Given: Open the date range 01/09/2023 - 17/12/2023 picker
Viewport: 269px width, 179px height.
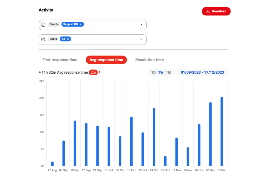Looking at the screenshot, I should click(202, 72).
